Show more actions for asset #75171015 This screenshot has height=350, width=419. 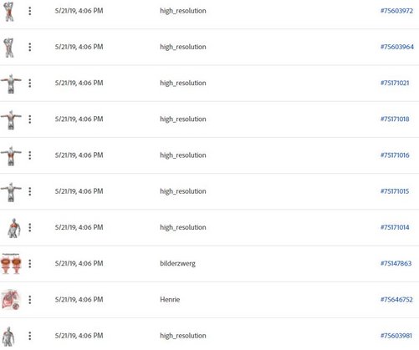(x=30, y=191)
